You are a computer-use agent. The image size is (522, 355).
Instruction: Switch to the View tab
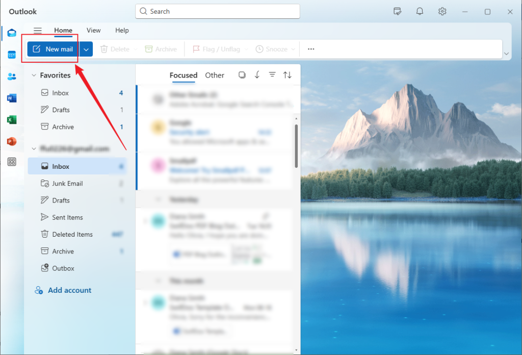coord(93,30)
